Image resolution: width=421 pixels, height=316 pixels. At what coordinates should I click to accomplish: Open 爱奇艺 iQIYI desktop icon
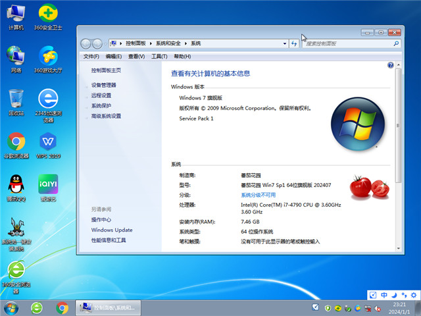[48, 188]
